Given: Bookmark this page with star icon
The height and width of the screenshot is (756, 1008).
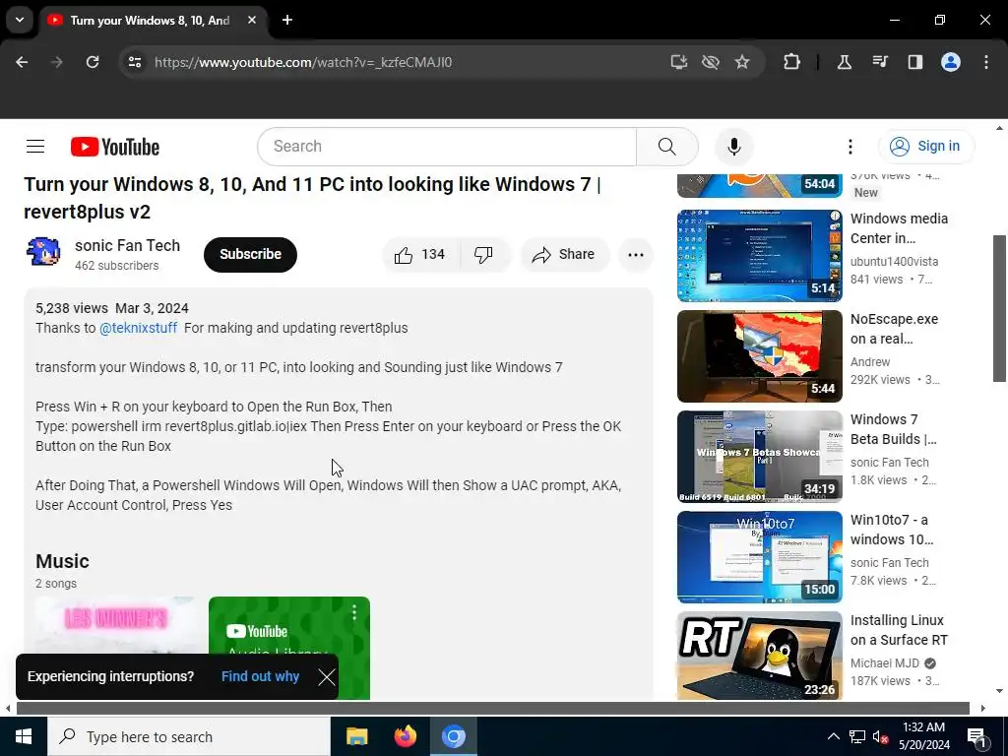Looking at the screenshot, I should (742, 62).
